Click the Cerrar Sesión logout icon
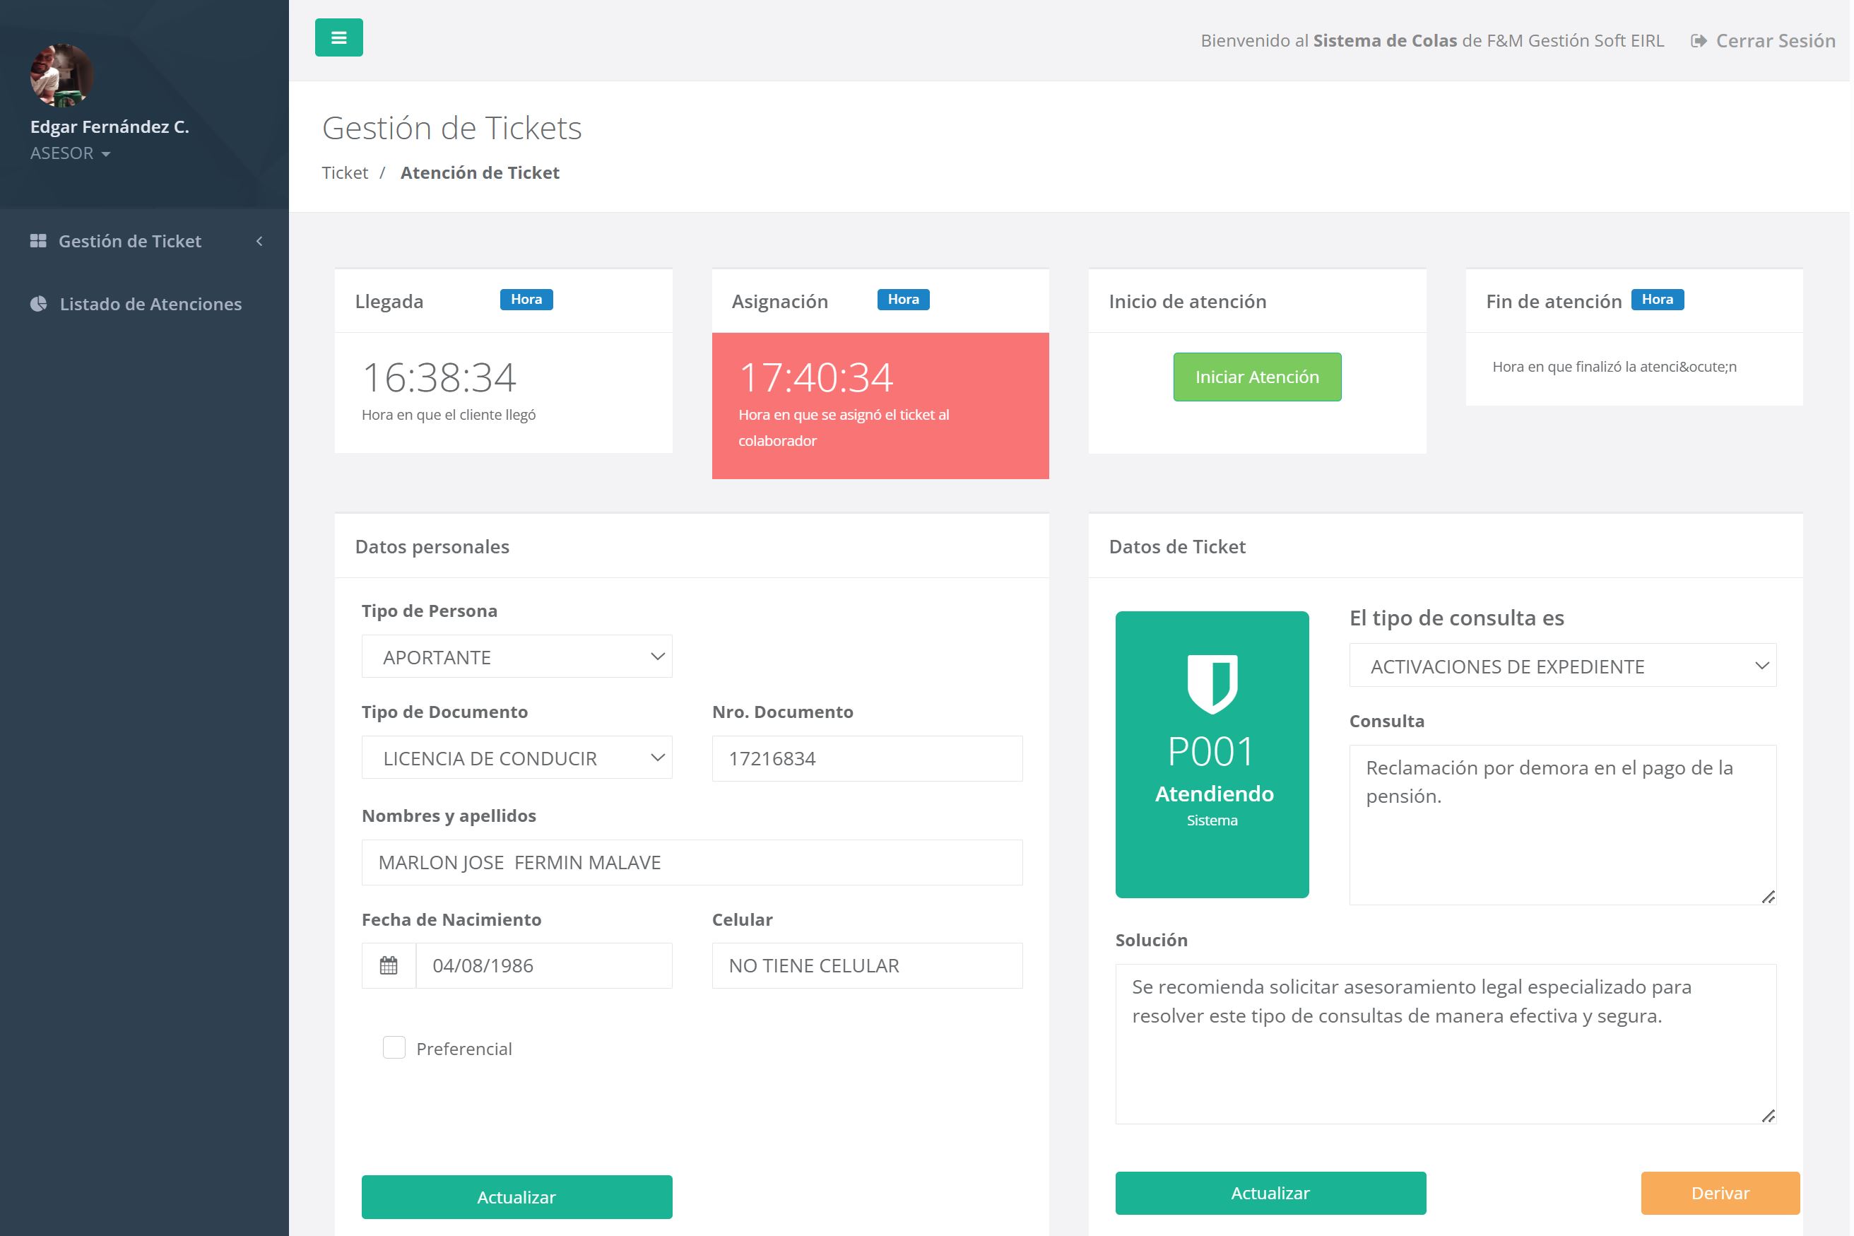Image resolution: width=1854 pixels, height=1236 pixels. click(1698, 41)
